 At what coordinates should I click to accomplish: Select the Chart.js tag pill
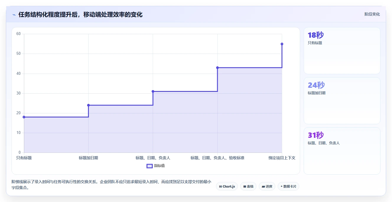[x=227, y=186]
